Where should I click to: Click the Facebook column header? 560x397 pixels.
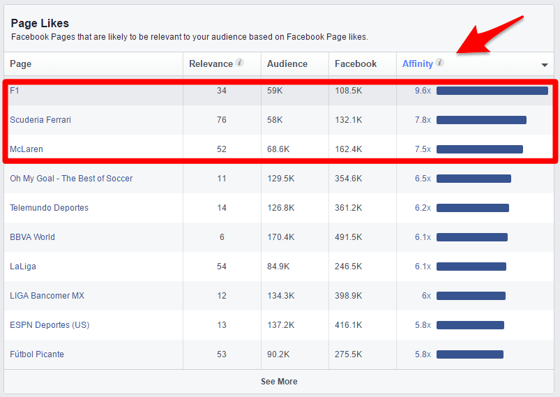[x=355, y=63]
